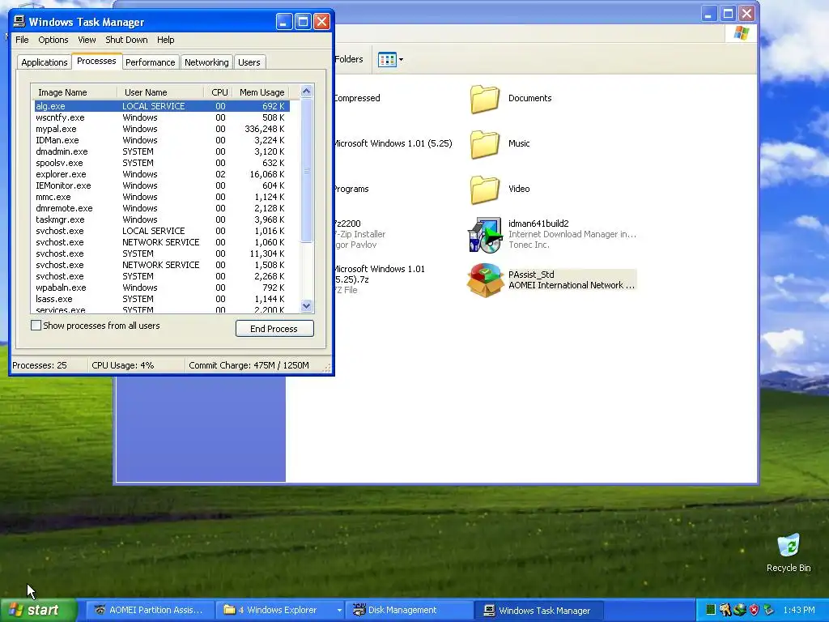Image resolution: width=829 pixels, height=622 pixels.
Task: Select the wscntfy.exe process
Action: pyautogui.click(x=161, y=117)
